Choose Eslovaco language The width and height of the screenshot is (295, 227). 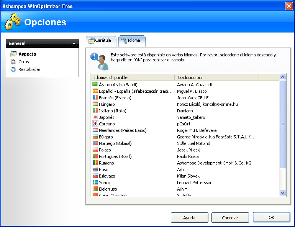(x=107, y=176)
